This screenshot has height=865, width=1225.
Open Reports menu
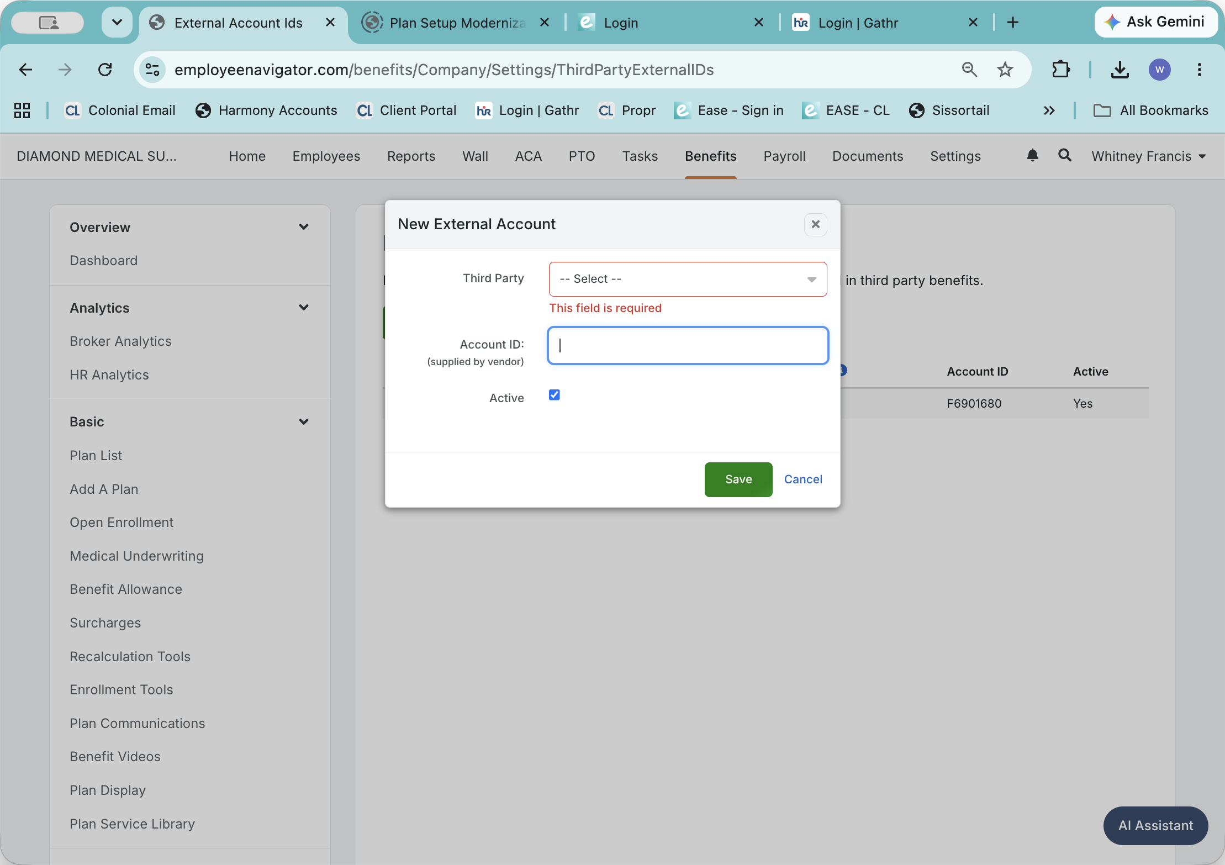411,156
